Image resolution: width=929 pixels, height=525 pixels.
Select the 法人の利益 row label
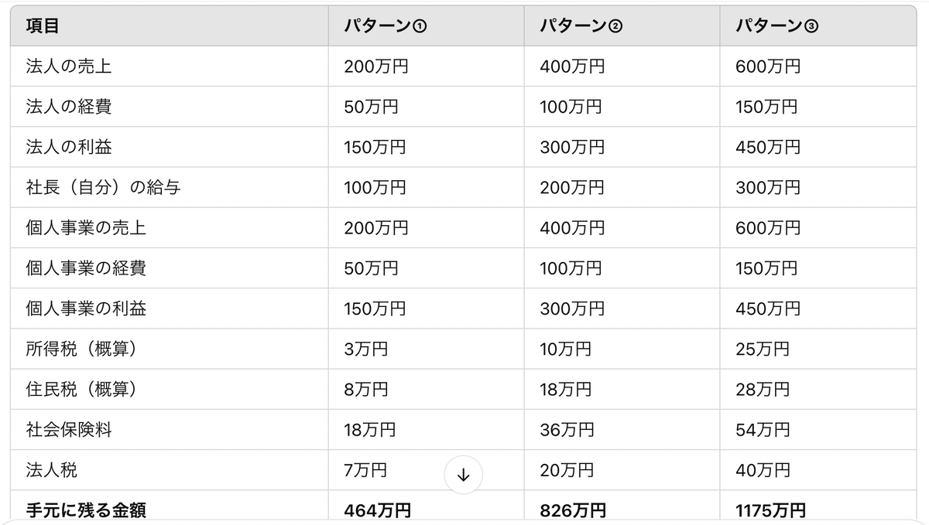point(69,147)
